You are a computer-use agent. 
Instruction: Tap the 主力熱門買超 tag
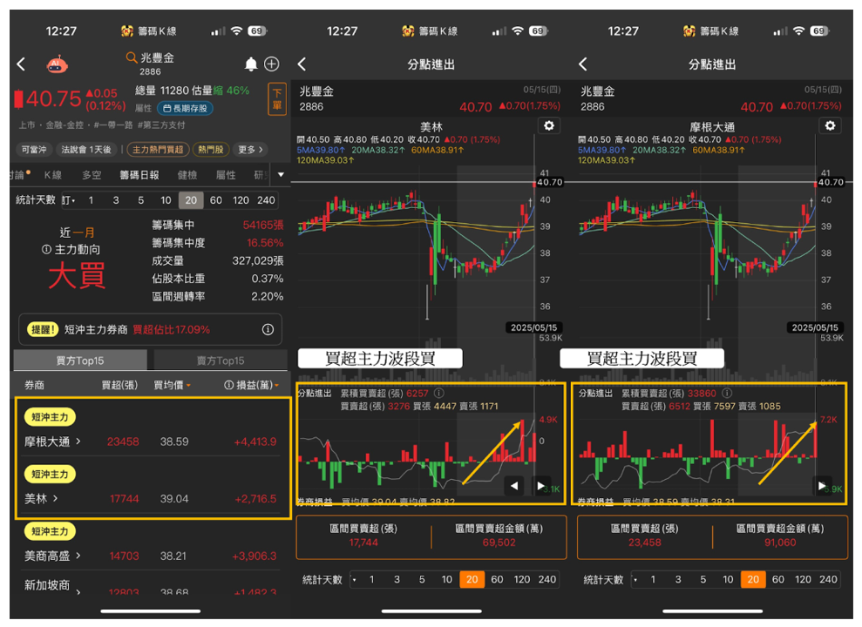point(158,149)
